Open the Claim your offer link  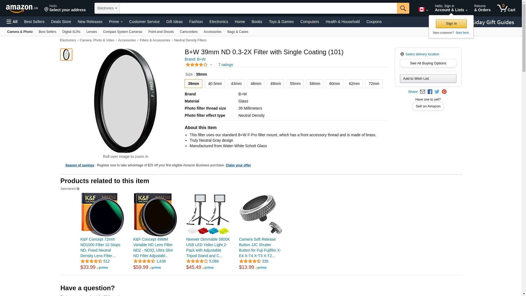pyautogui.click(x=238, y=165)
